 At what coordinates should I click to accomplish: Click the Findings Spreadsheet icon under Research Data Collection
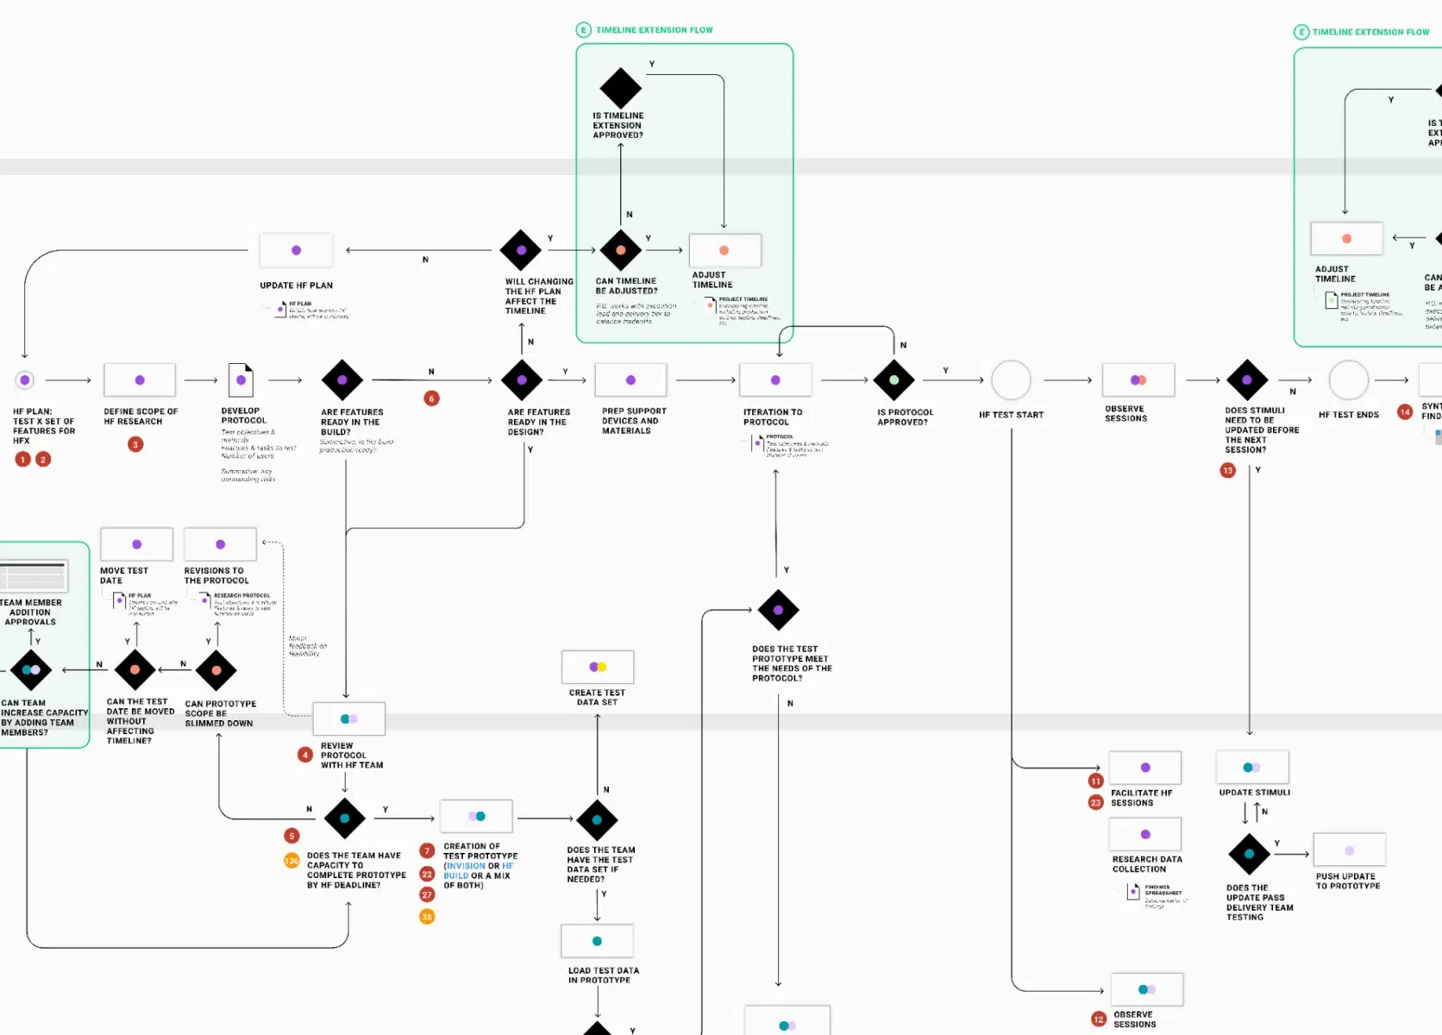point(1135,893)
